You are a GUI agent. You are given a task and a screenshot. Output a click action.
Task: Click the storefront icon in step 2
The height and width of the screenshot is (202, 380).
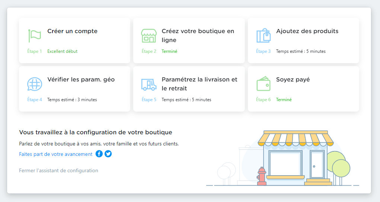149,36
